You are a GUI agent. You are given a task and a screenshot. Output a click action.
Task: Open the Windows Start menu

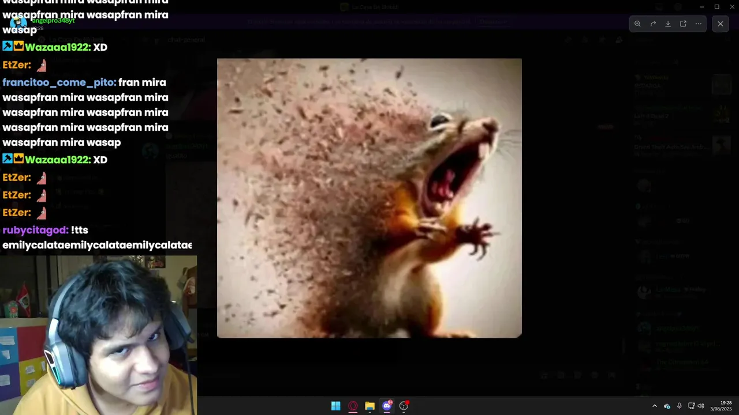point(335,406)
